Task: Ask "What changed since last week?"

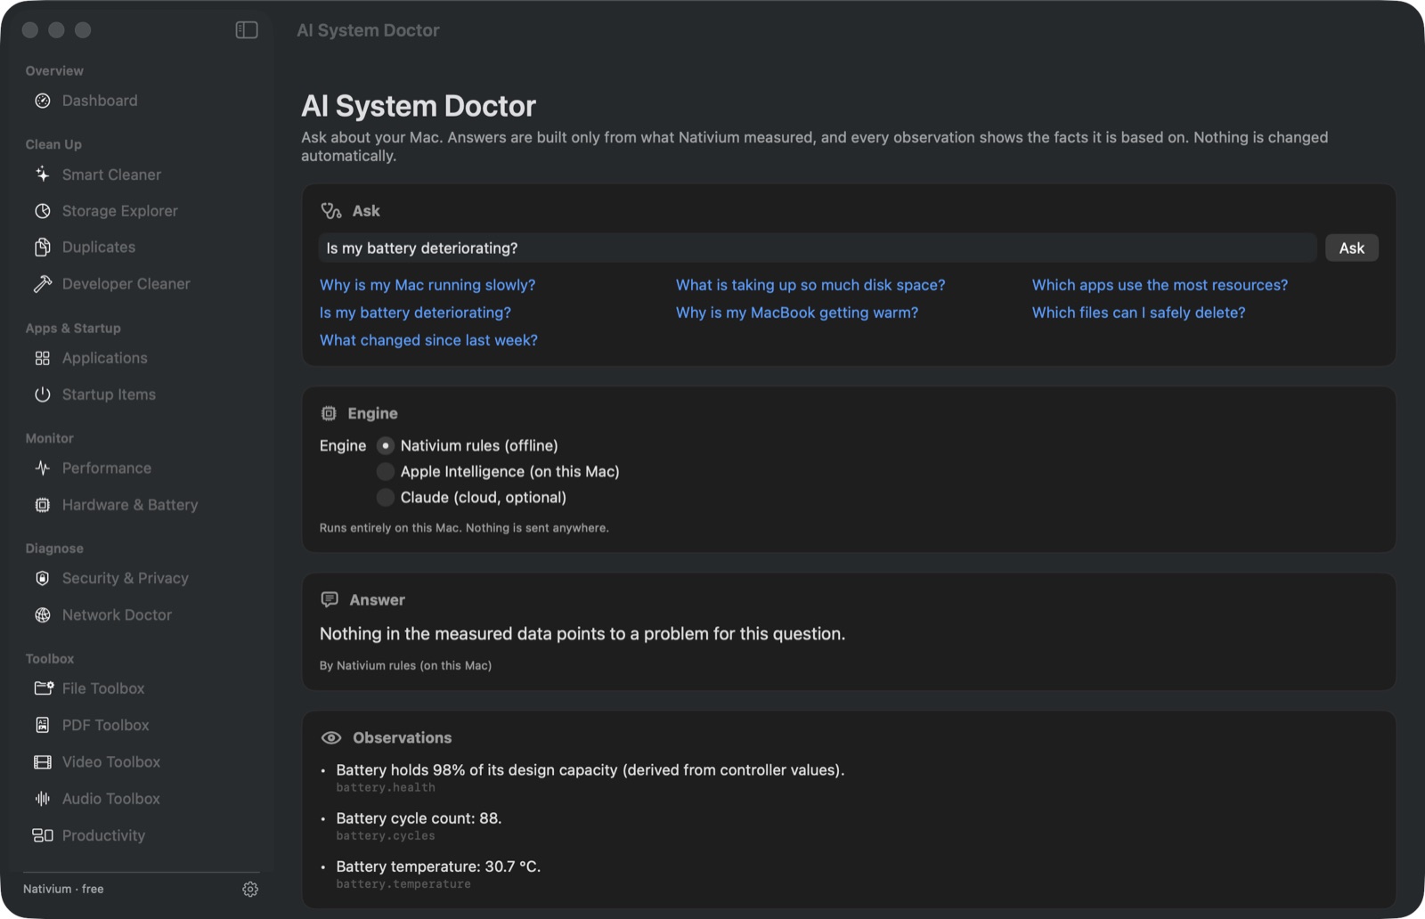Action: click(428, 340)
